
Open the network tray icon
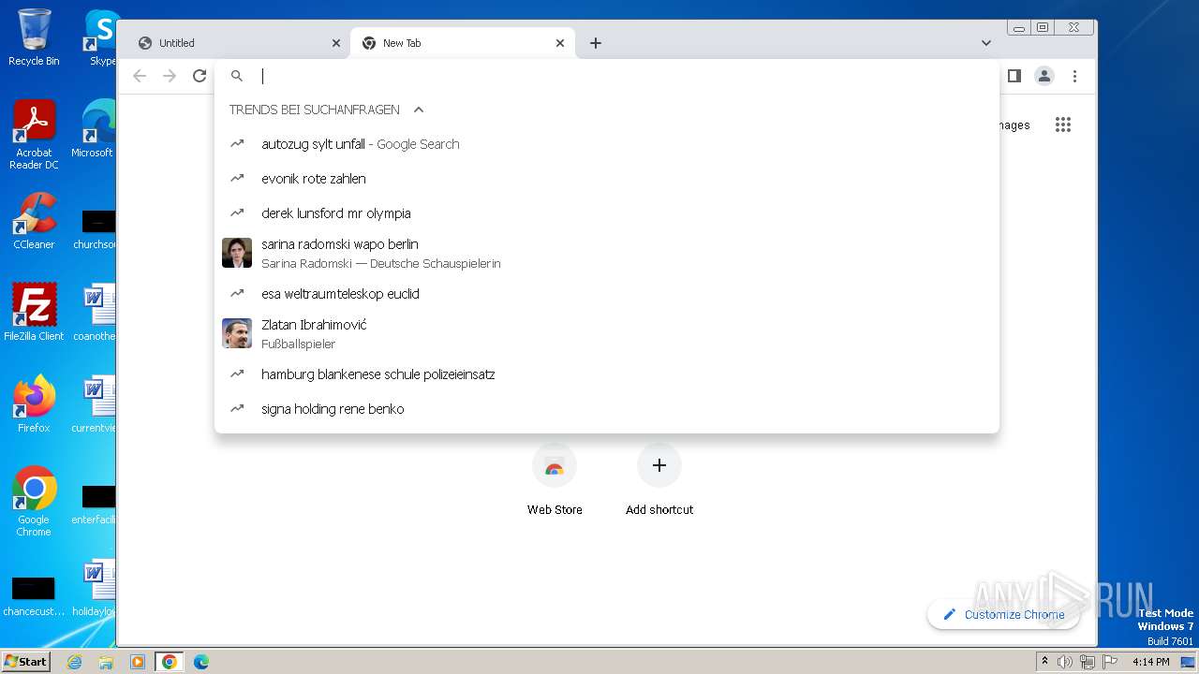coord(1087,662)
